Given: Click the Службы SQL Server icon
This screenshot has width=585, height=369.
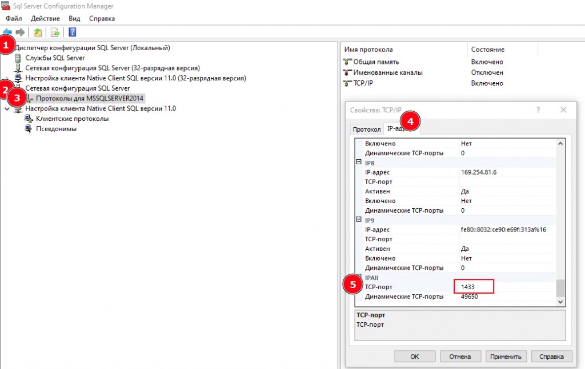Looking at the screenshot, I should 18,58.
